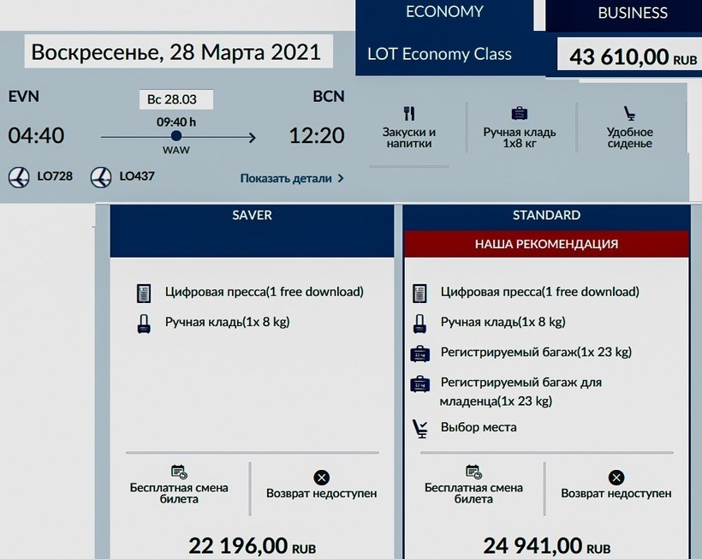Click the comfortable seat icon
This screenshot has height=559, width=702.
629,114
